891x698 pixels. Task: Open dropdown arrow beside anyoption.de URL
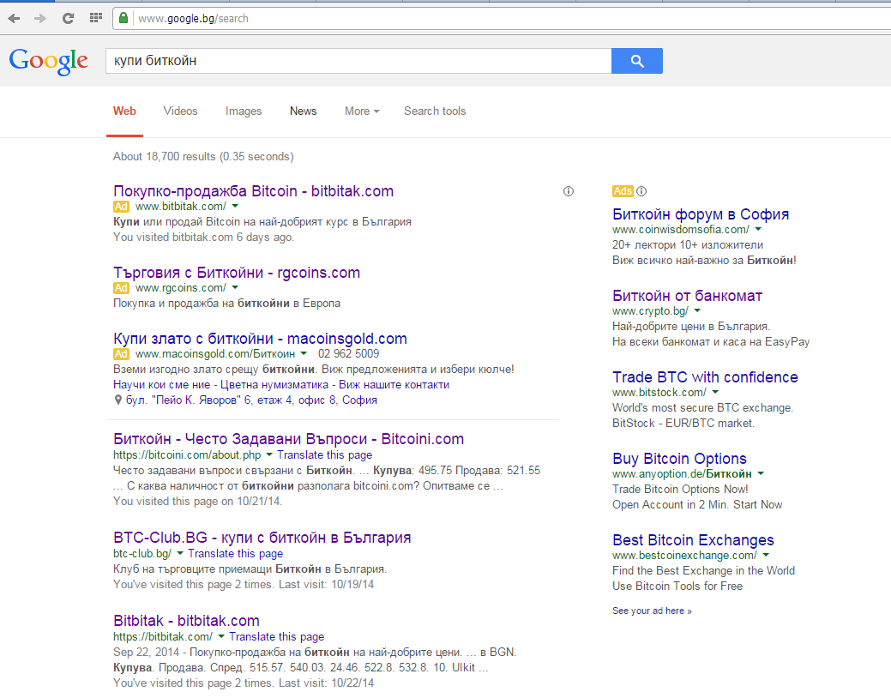pos(761,473)
